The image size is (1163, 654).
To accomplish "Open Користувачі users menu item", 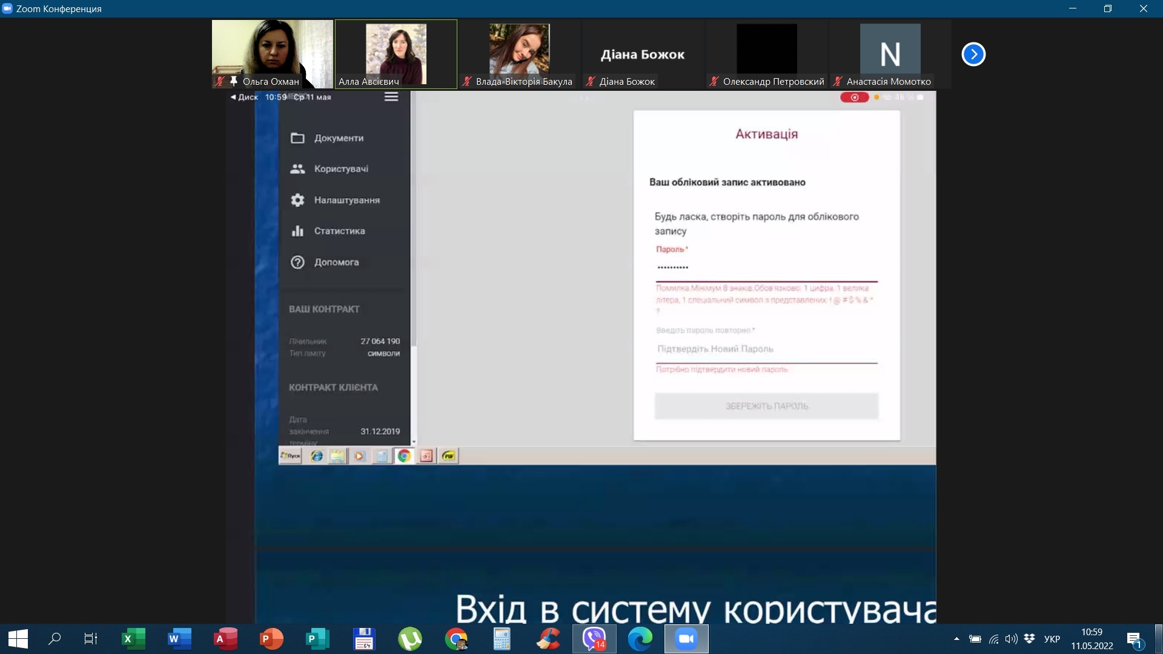I will (341, 169).
